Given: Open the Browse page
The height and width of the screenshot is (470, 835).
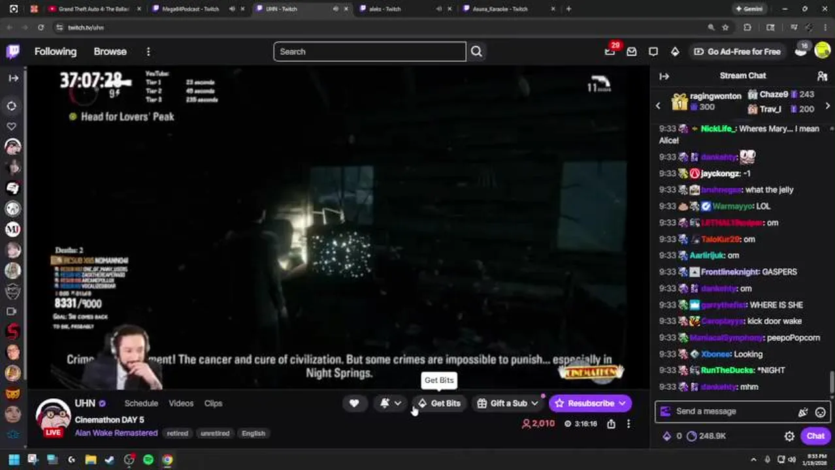Looking at the screenshot, I should tap(110, 52).
